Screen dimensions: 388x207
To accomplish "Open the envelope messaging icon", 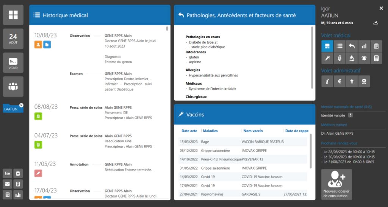I will (x=7, y=184).
